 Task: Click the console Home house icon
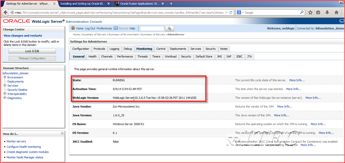pyautogui.click(x=73, y=28)
